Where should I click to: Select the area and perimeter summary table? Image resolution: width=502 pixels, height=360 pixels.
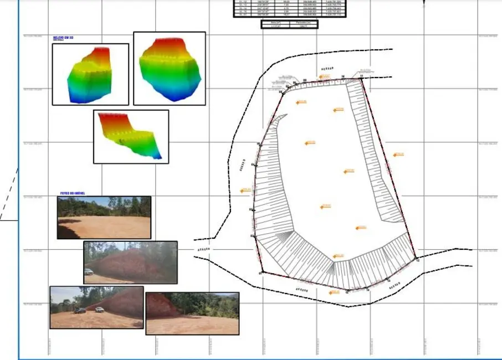289,24
